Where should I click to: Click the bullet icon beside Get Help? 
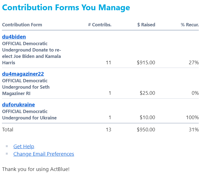pos(7,146)
